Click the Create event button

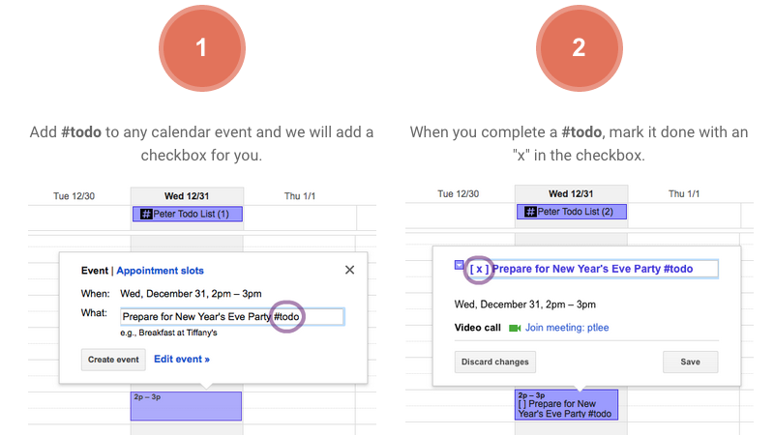(113, 360)
